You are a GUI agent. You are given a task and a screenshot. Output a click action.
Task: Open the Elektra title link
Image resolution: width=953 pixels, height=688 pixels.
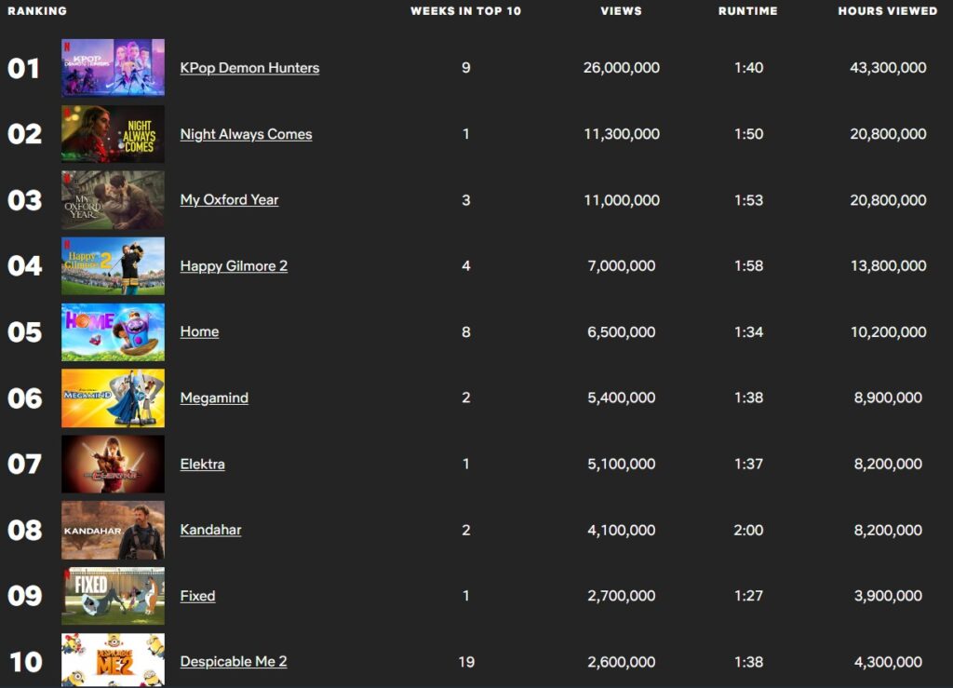202,464
